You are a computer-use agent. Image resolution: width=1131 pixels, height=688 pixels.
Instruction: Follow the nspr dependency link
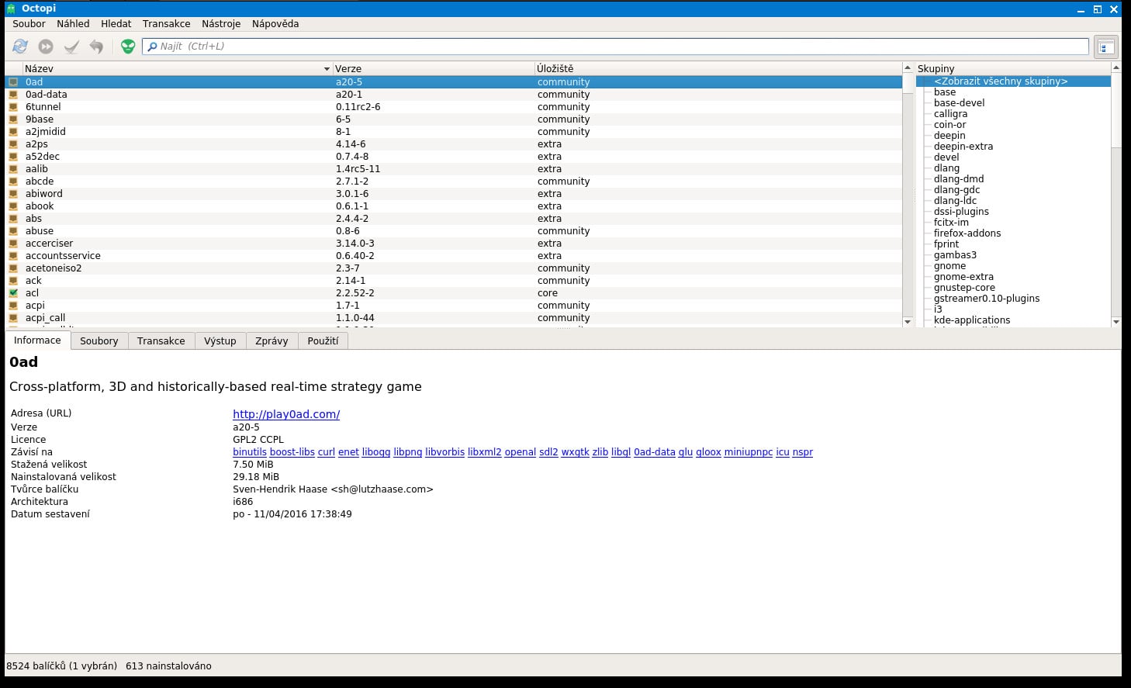pos(803,452)
